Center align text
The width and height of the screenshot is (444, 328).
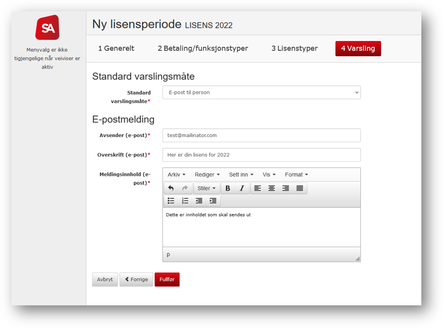(x=271, y=188)
